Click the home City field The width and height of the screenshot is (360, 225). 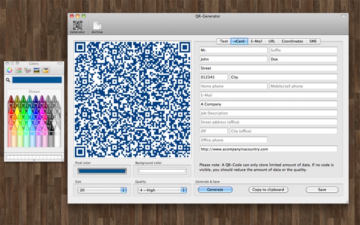283,77
